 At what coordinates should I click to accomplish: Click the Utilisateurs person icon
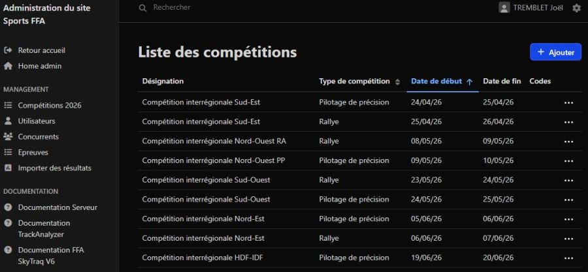click(x=8, y=121)
